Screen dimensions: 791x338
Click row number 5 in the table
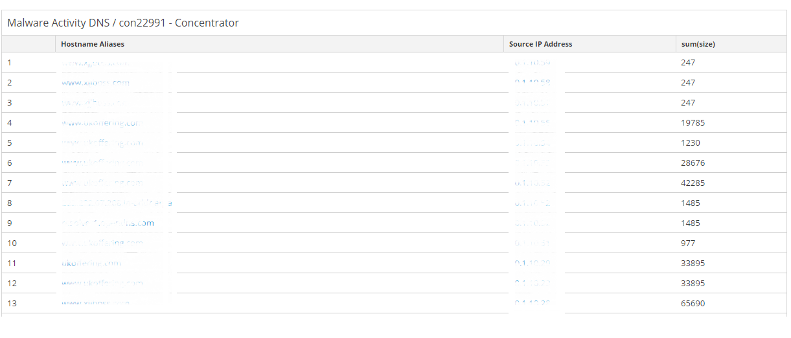coord(10,143)
